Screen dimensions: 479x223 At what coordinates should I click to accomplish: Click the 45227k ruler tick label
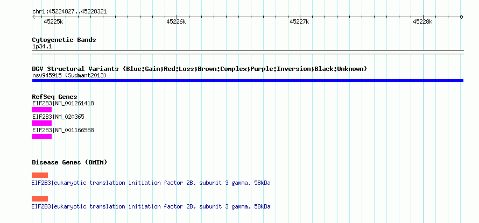click(x=299, y=21)
